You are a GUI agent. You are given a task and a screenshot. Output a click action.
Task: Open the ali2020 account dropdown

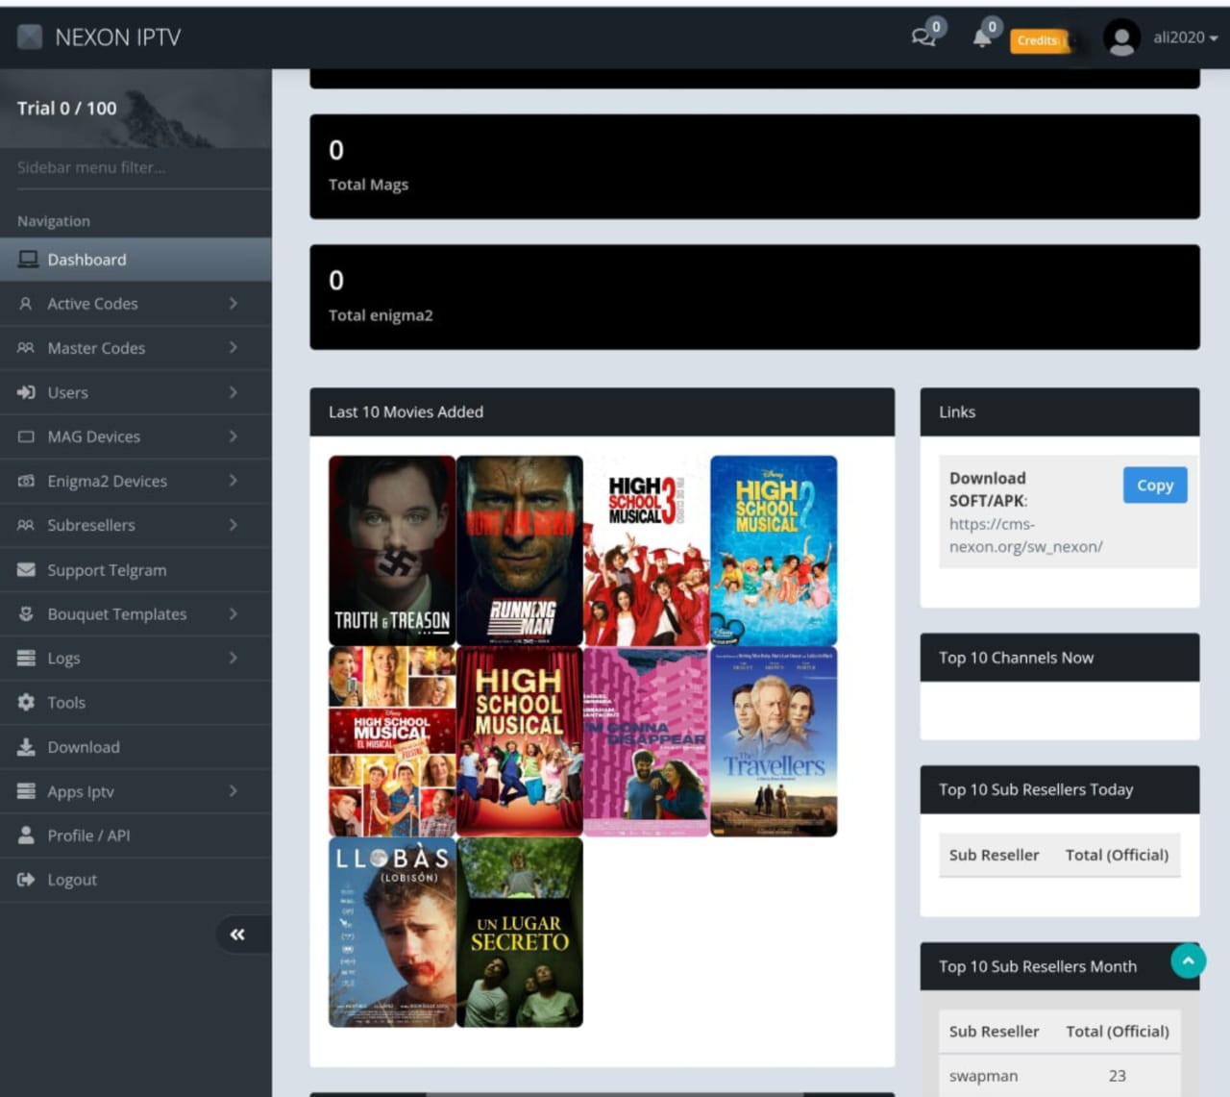pos(1185,37)
